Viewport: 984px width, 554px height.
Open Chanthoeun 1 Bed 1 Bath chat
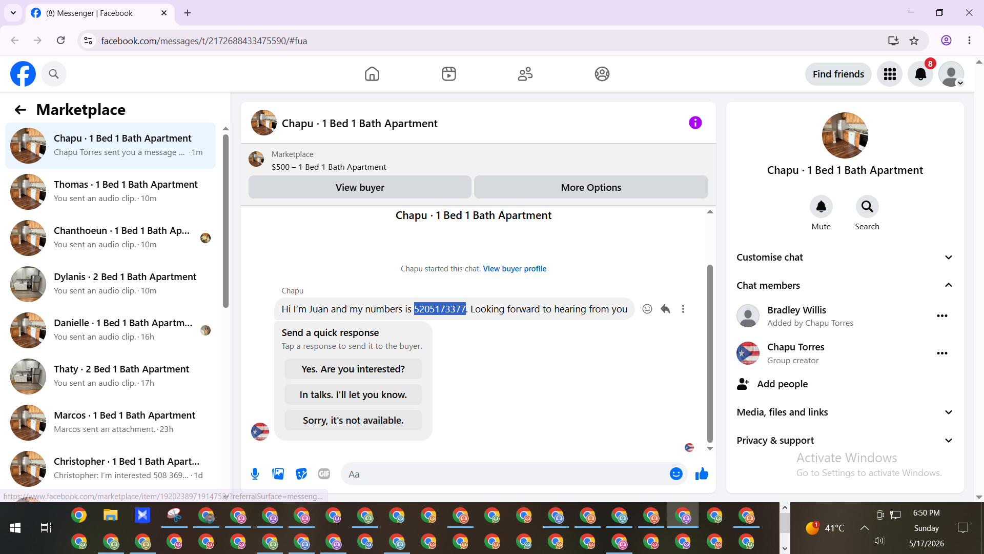[x=110, y=238]
